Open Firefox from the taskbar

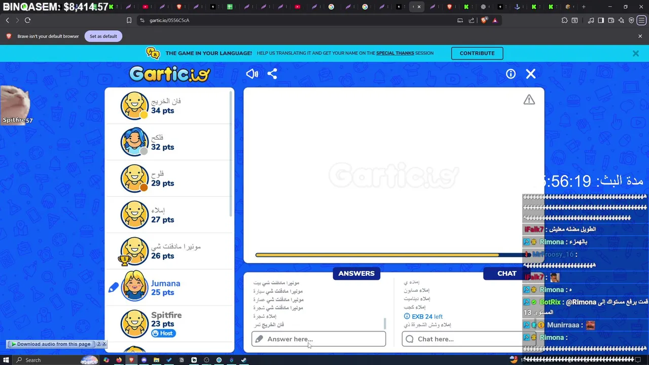pyautogui.click(x=119, y=360)
